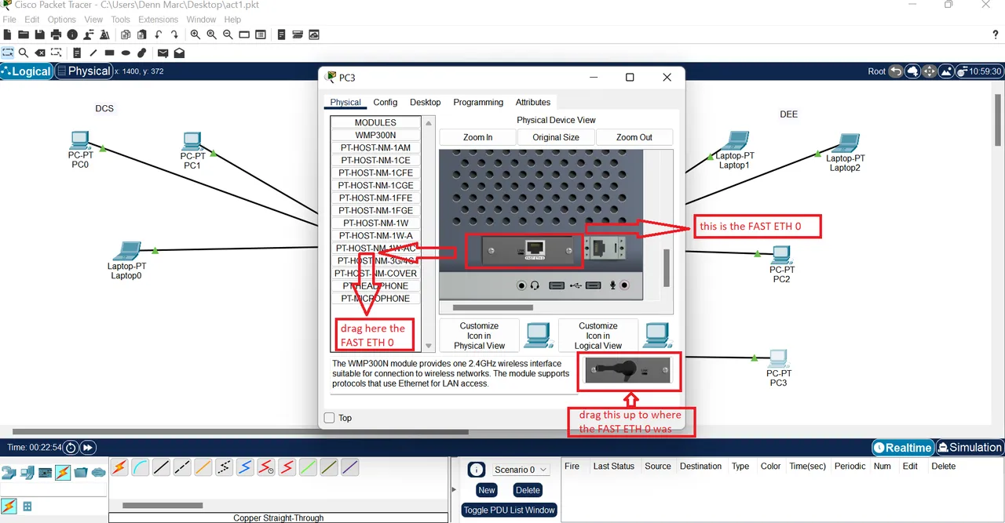Select the Fiber orange cable
1005x523 pixels.
203,468
